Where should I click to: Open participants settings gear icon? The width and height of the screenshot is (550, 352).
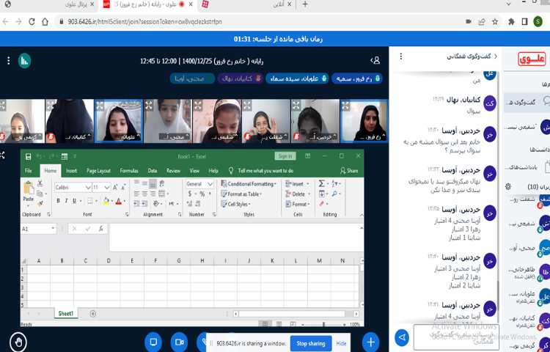point(508,186)
